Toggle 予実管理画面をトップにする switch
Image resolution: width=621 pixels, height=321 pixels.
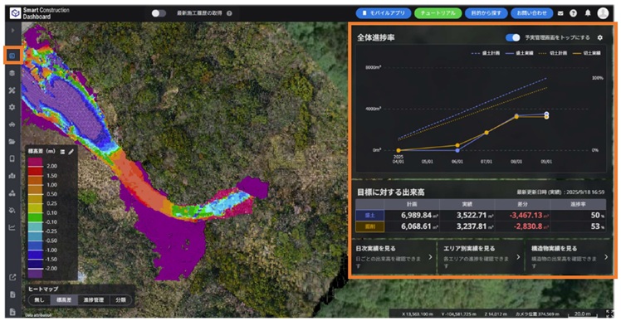(x=513, y=37)
